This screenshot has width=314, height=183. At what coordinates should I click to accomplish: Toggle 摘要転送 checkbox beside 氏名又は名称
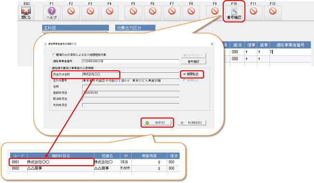[x=185, y=74]
